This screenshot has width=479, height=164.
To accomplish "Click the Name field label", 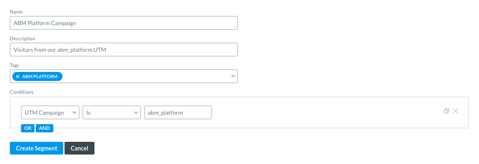I will coord(16,12).
